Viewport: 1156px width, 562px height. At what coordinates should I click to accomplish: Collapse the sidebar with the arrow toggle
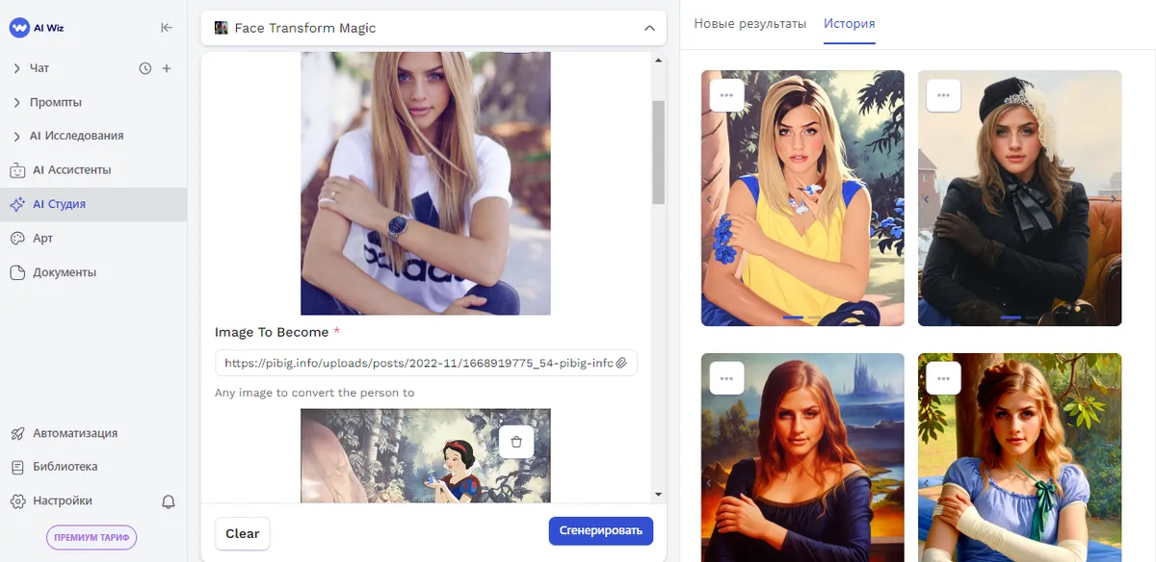coord(166,27)
